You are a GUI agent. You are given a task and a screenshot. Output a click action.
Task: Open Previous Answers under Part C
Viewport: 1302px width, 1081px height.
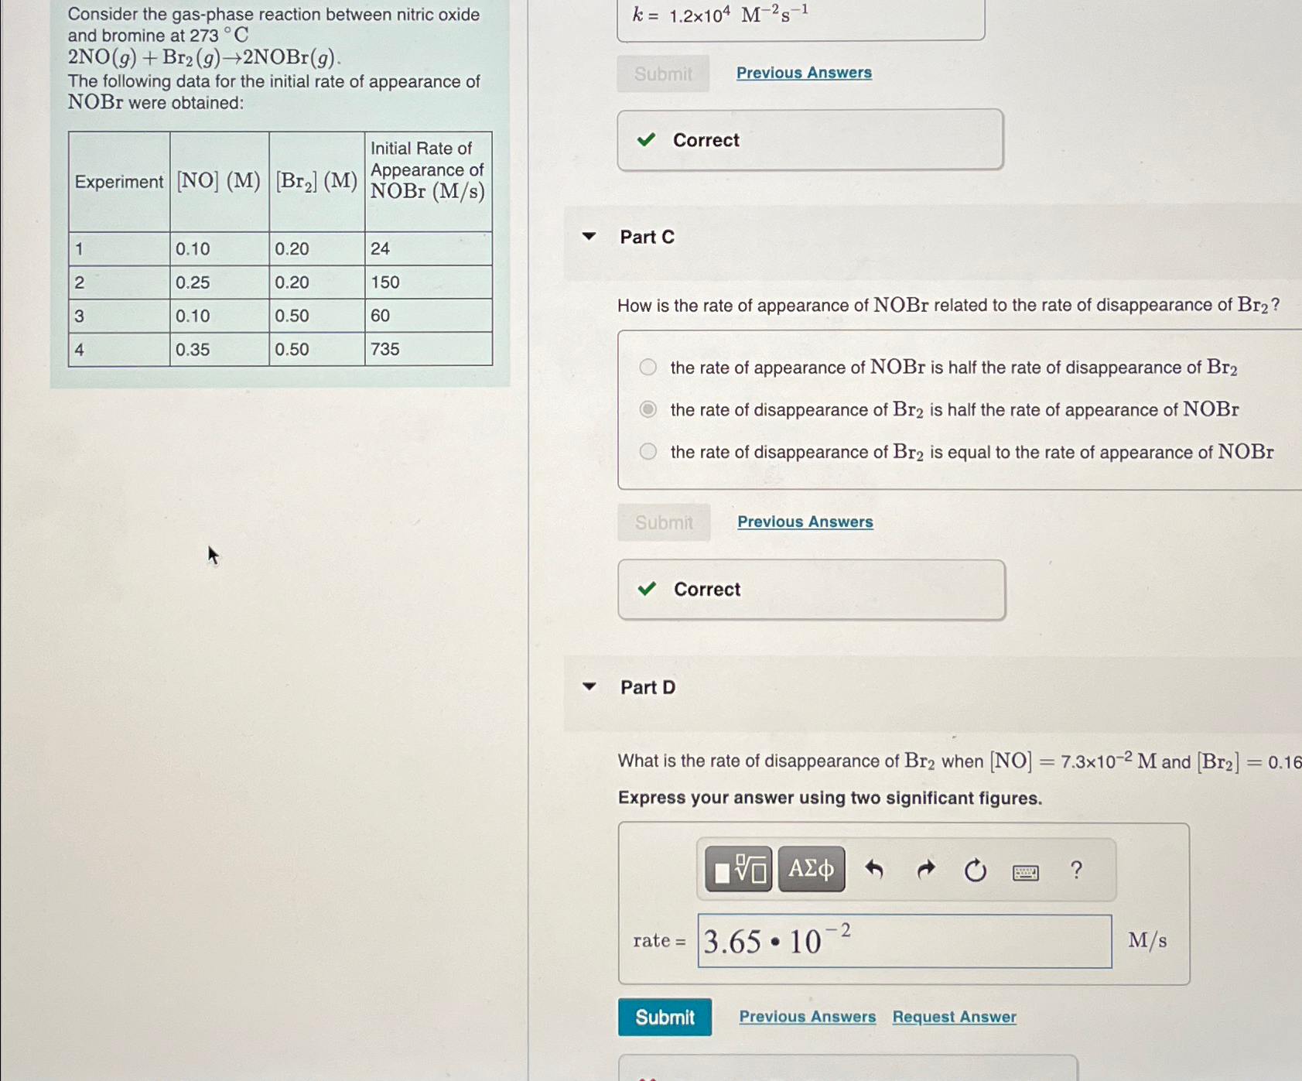pyautogui.click(x=805, y=521)
